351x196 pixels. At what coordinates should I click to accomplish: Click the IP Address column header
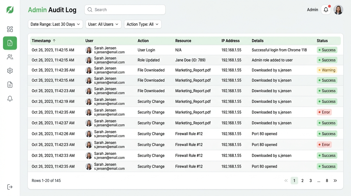(x=230, y=41)
